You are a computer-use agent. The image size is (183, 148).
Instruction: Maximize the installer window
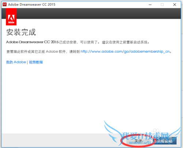pyautogui.click(x=162, y=5)
